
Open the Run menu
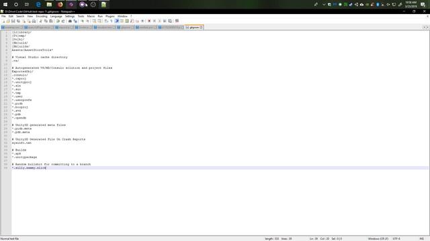(x=100, y=16)
